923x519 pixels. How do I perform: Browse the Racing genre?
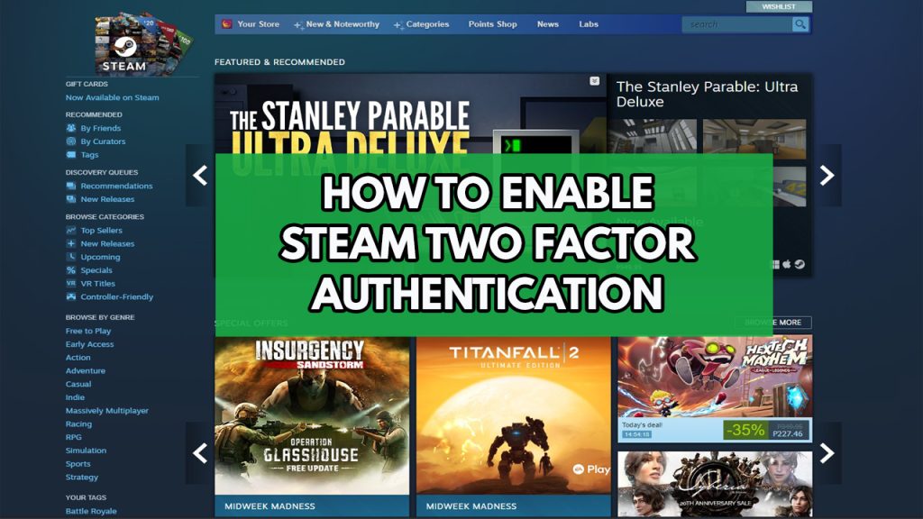coord(79,423)
